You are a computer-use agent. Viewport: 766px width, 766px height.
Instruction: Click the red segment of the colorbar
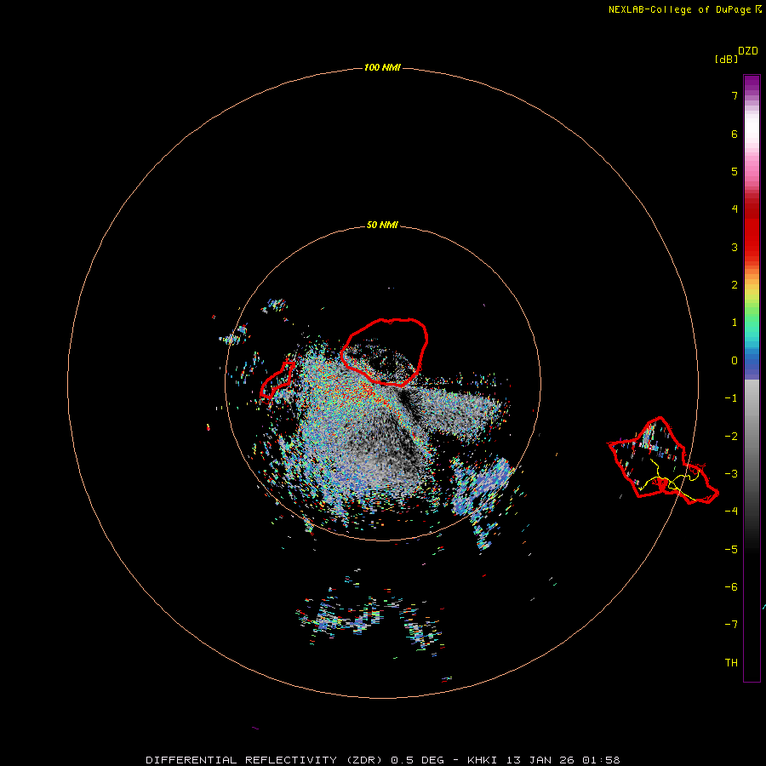(752, 229)
